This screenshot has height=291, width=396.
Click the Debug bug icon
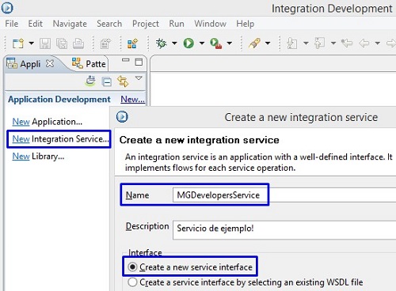pyautogui.click(x=161, y=43)
